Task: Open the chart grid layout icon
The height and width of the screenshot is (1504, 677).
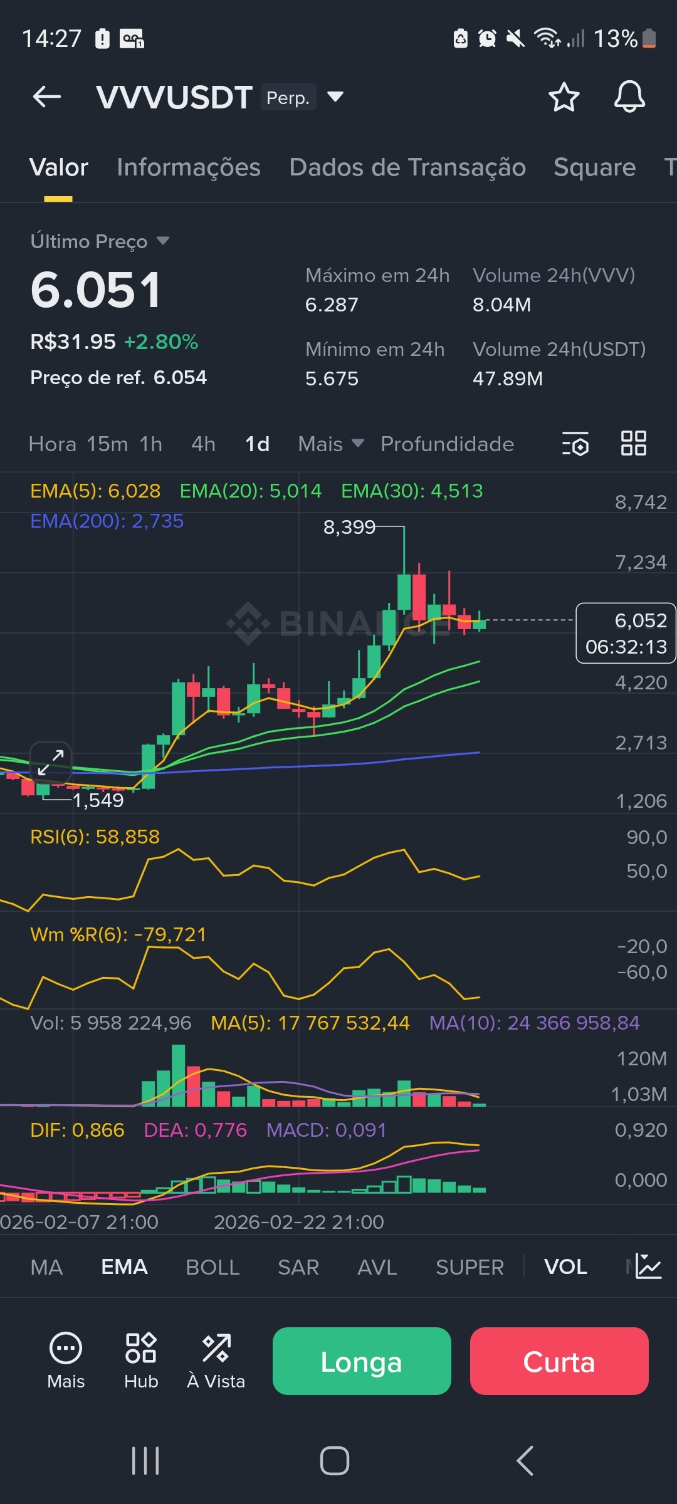Action: point(633,443)
